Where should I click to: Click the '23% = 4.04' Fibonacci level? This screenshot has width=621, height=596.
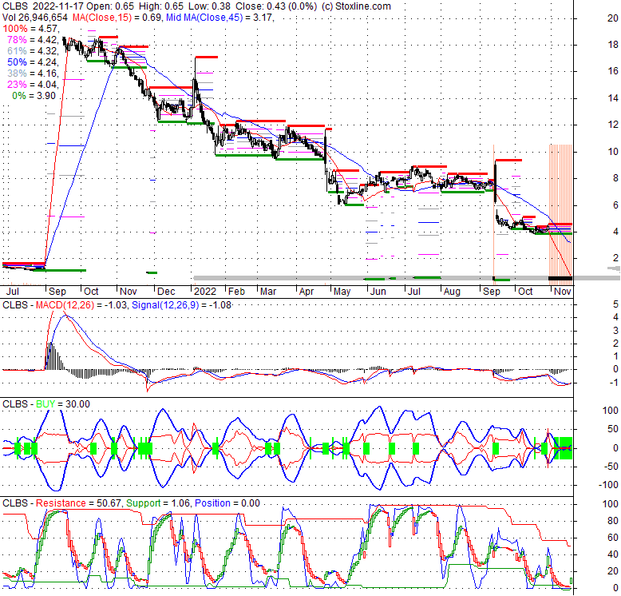click(34, 85)
